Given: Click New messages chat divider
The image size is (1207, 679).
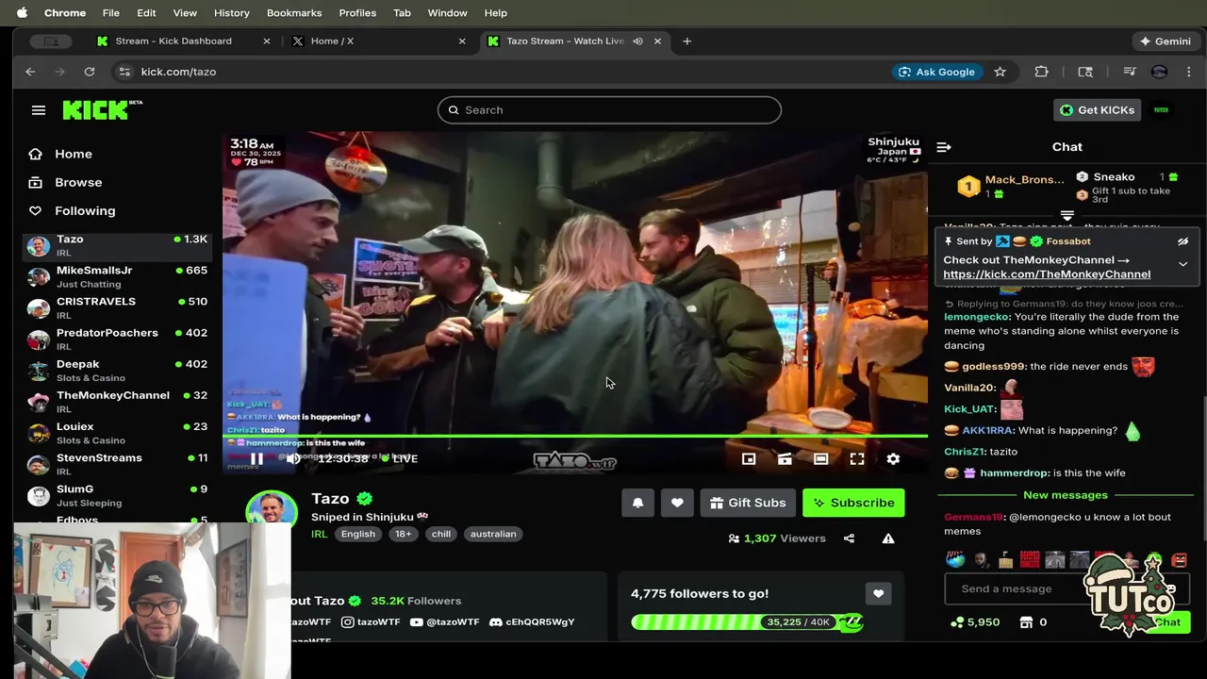Looking at the screenshot, I should pyautogui.click(x=1066, y=495).
